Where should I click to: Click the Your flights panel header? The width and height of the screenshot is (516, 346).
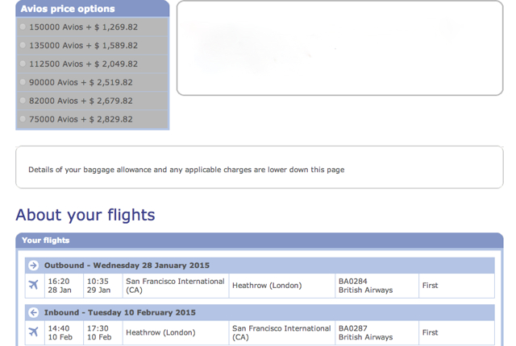[x=260, y=241]
